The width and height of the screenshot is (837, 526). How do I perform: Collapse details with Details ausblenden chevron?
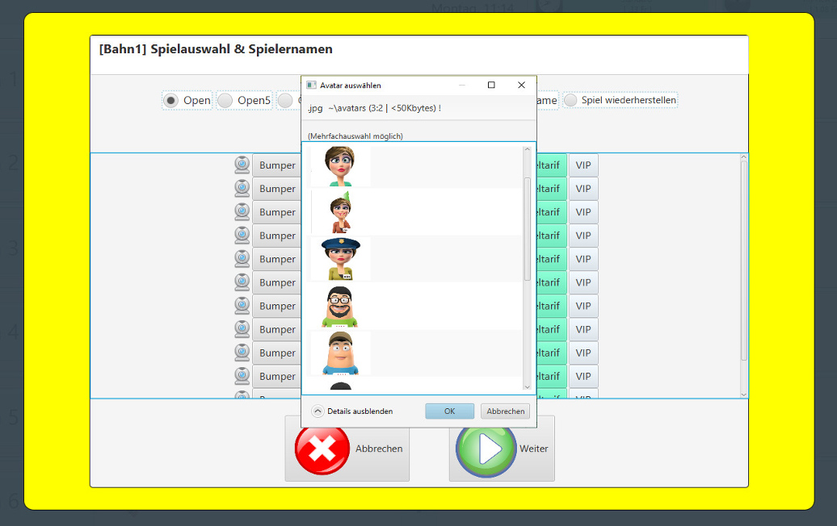click(318, 411)
